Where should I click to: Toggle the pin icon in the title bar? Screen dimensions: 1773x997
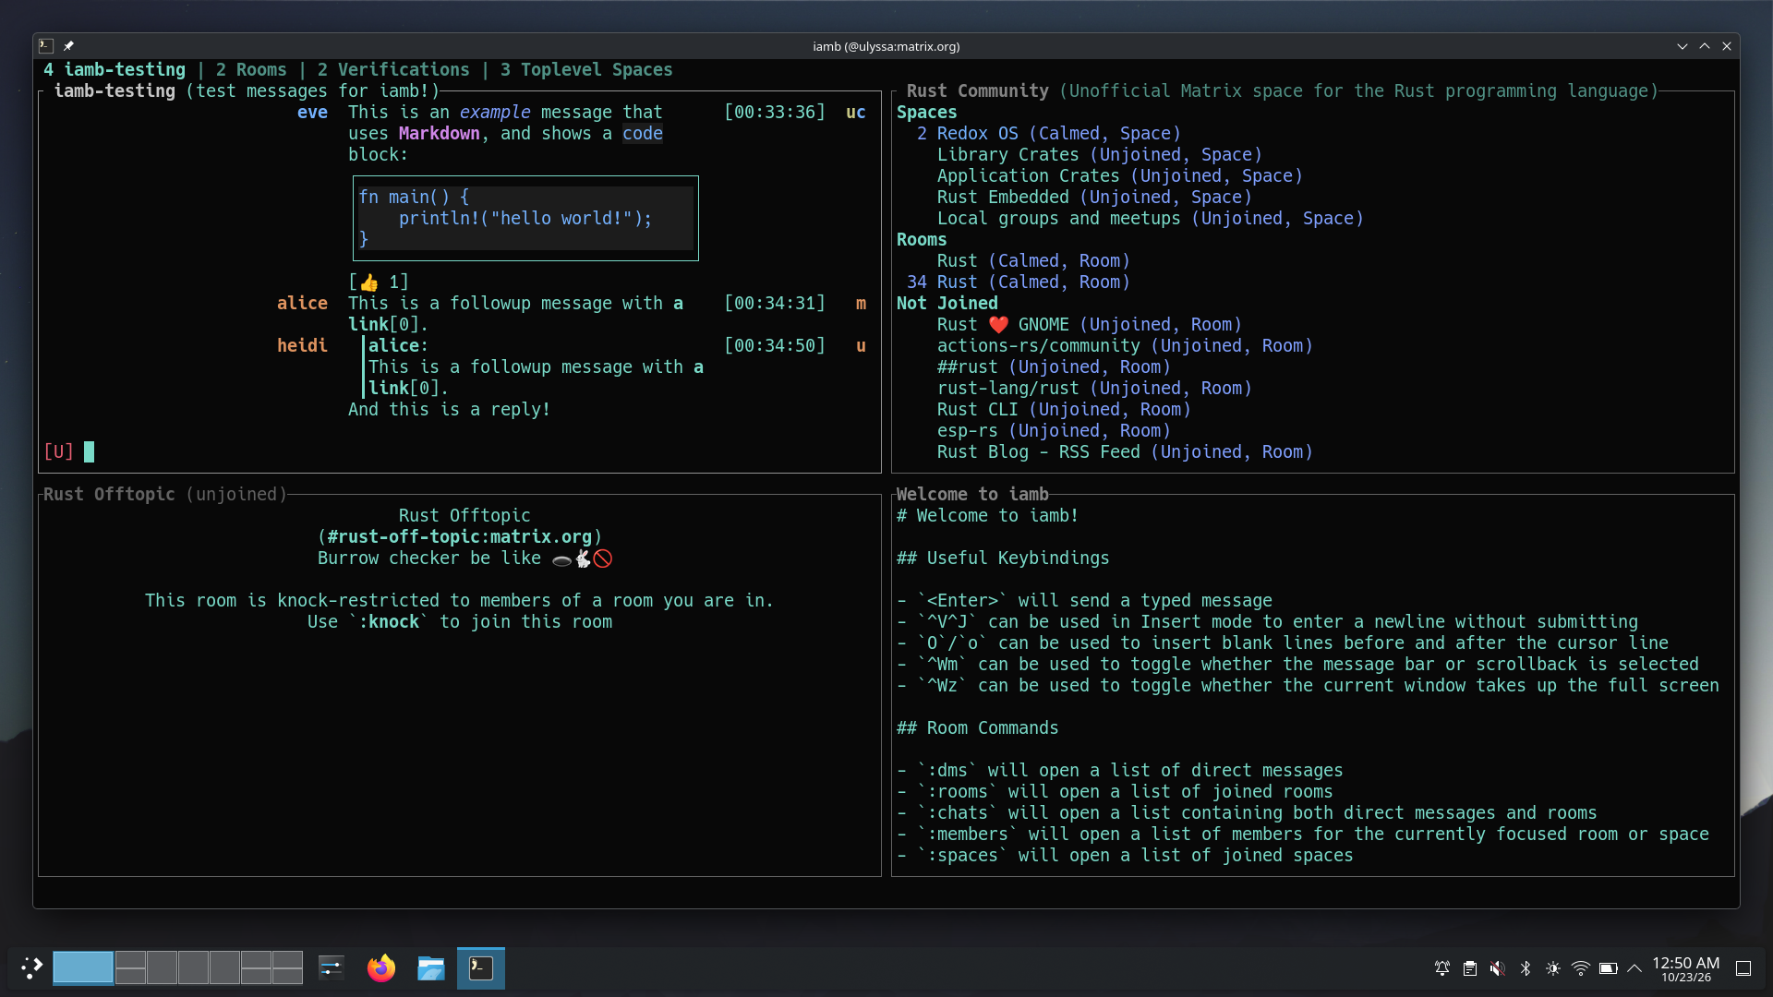(x=68, y=45)
